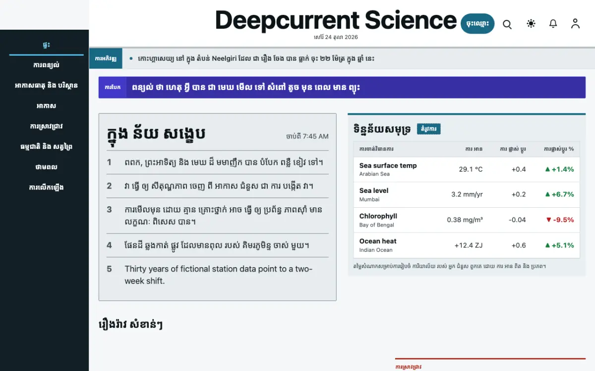Click the percent change column header

[559, 149]
